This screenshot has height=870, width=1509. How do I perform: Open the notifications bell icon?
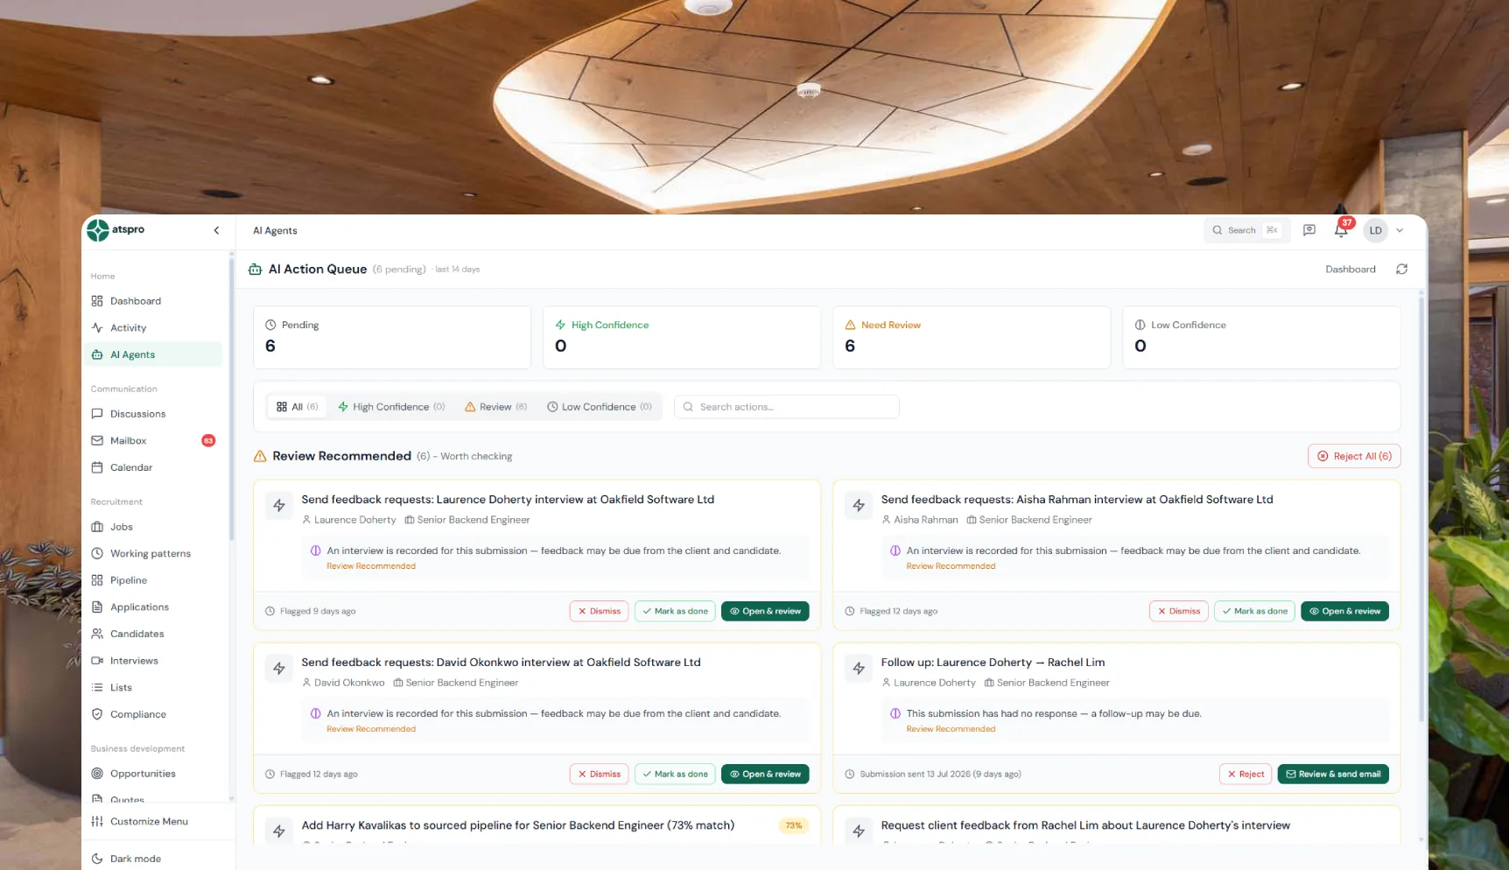(x=1340, y=230)
